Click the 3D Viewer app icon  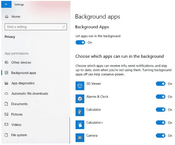tap(80, 86)
